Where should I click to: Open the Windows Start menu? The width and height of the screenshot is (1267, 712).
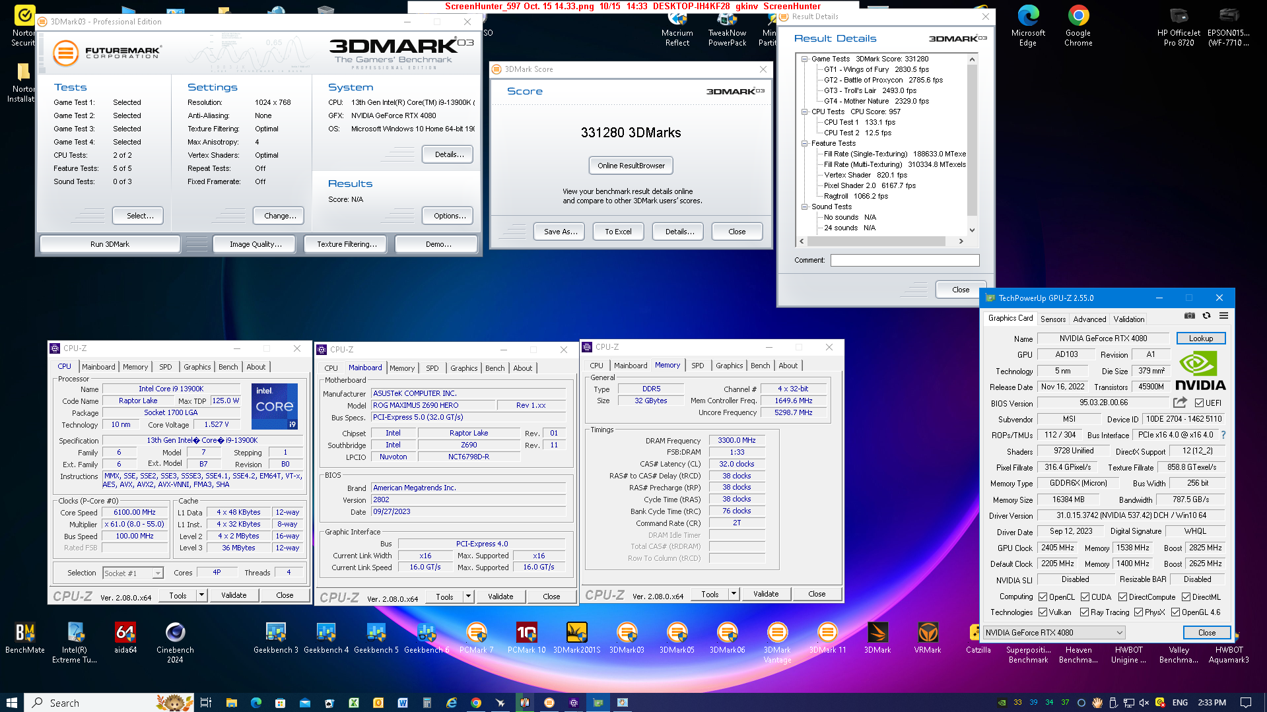(12, 703)
